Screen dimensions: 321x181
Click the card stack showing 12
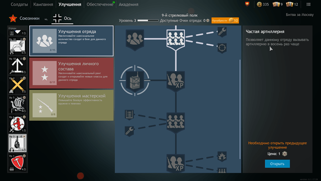coord(289,4)
